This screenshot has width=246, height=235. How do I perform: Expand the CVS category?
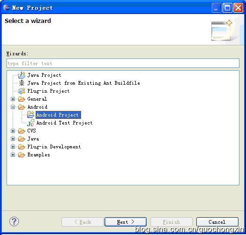pos(13,131)
